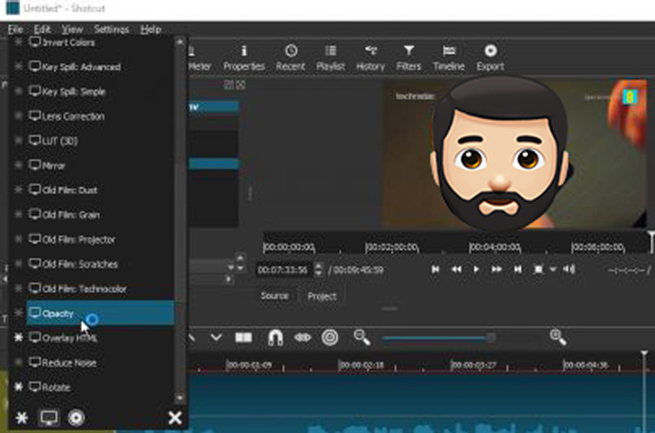This screenshot has width=655, height=433.
Task: Show favorite filters with star icon
Action: coord(19,418)
